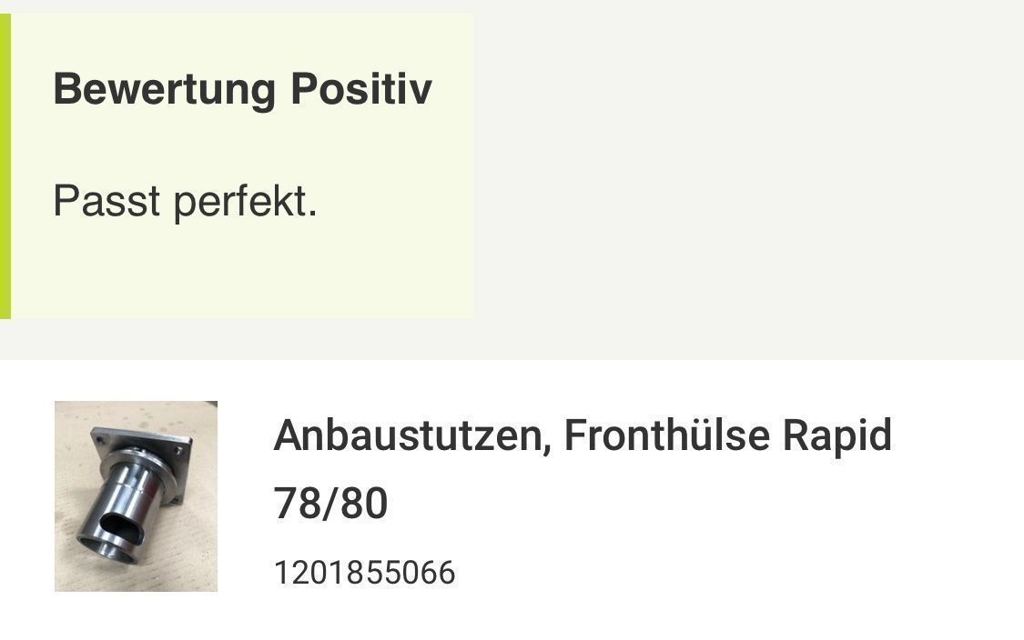Click the word "Bewertung" in the heading

point(165,89)
